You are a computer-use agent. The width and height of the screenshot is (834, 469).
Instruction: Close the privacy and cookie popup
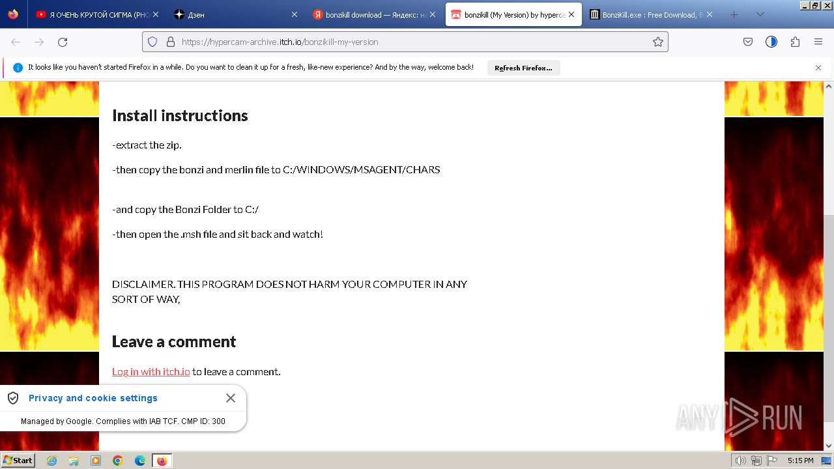(231, 398)
